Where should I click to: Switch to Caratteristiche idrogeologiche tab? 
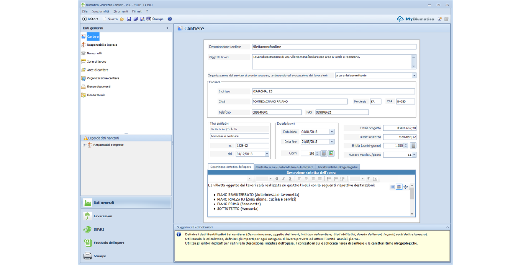click(x=338, y=167)
